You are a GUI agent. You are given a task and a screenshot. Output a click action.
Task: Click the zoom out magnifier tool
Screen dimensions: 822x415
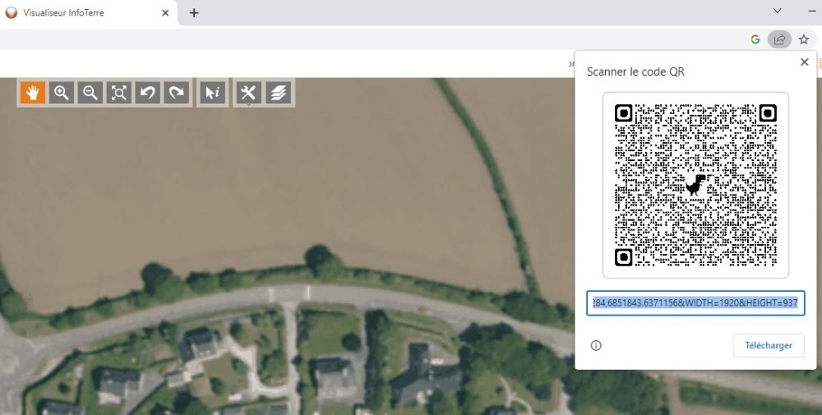pos(90,93)
